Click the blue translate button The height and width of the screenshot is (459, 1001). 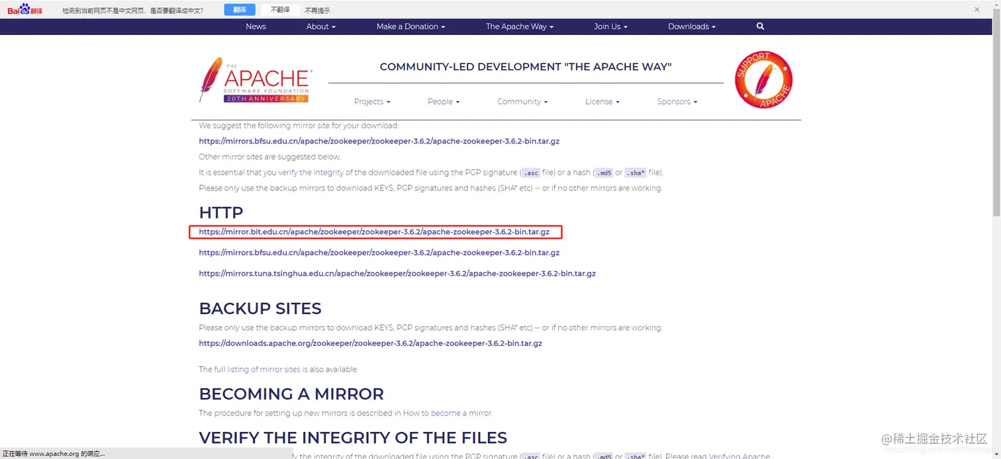tap(240, 10)
